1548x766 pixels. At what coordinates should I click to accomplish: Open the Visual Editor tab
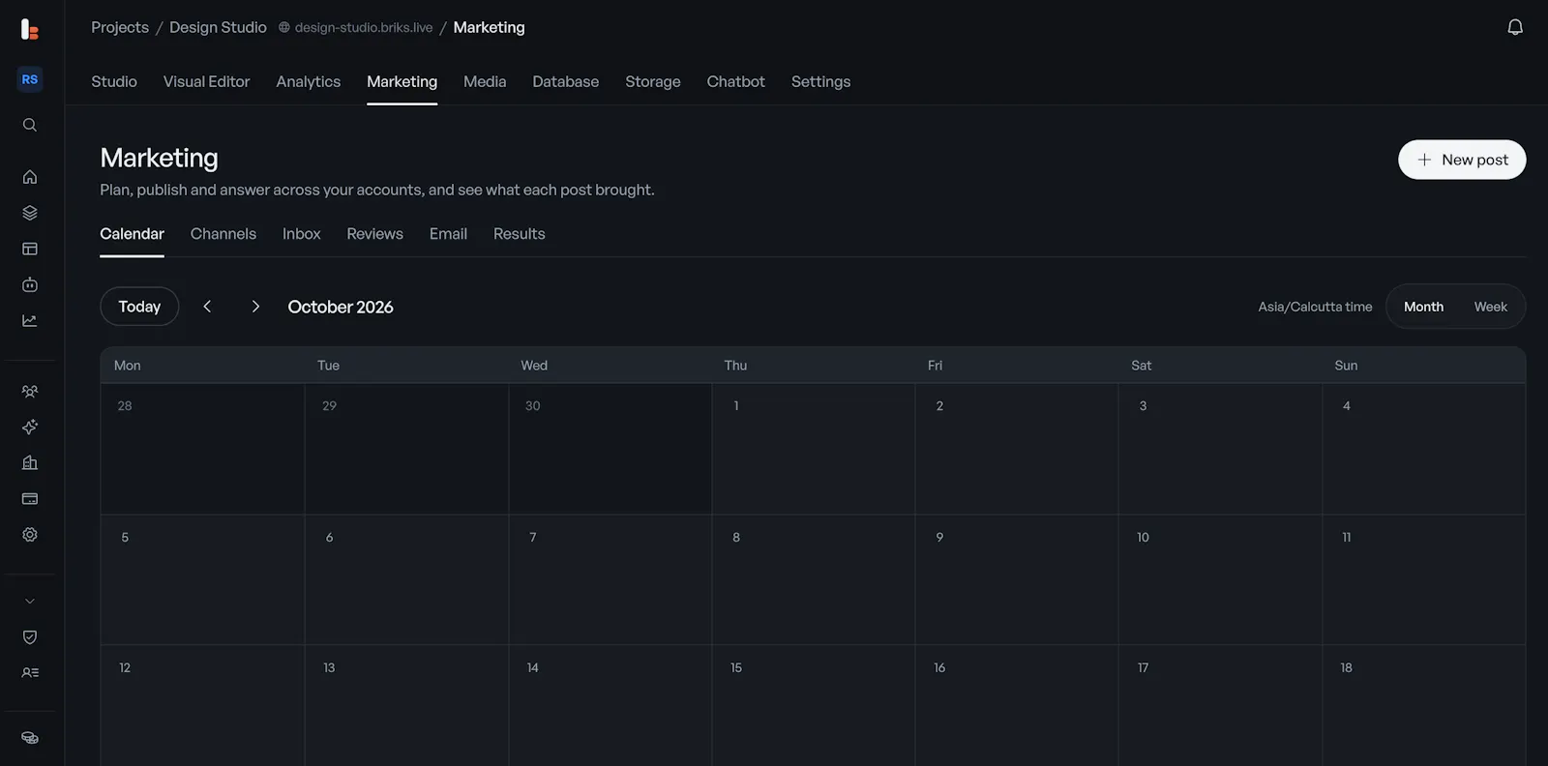(x=206, y=81)
